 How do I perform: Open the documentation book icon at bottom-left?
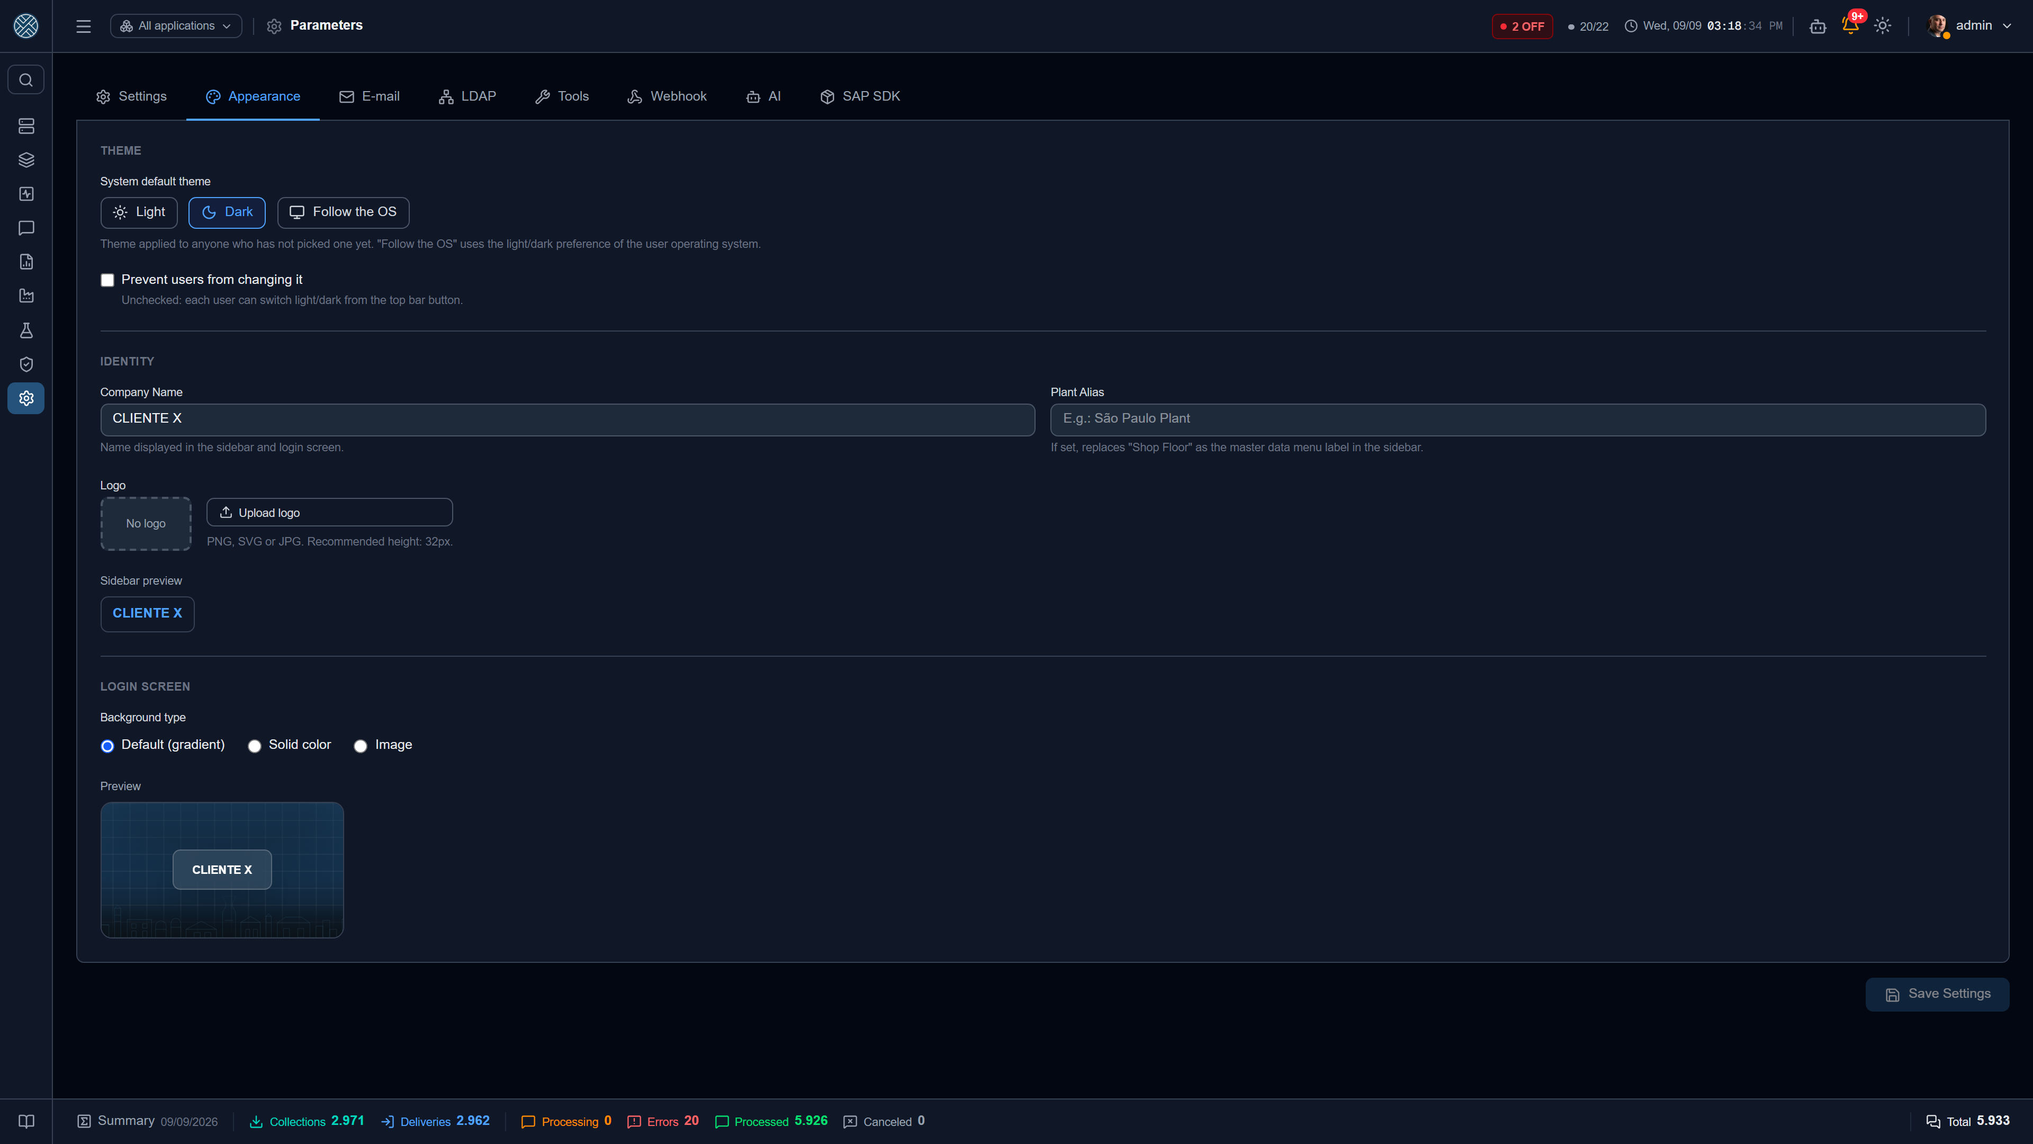pyautogui.click(x=26, y=1121)
